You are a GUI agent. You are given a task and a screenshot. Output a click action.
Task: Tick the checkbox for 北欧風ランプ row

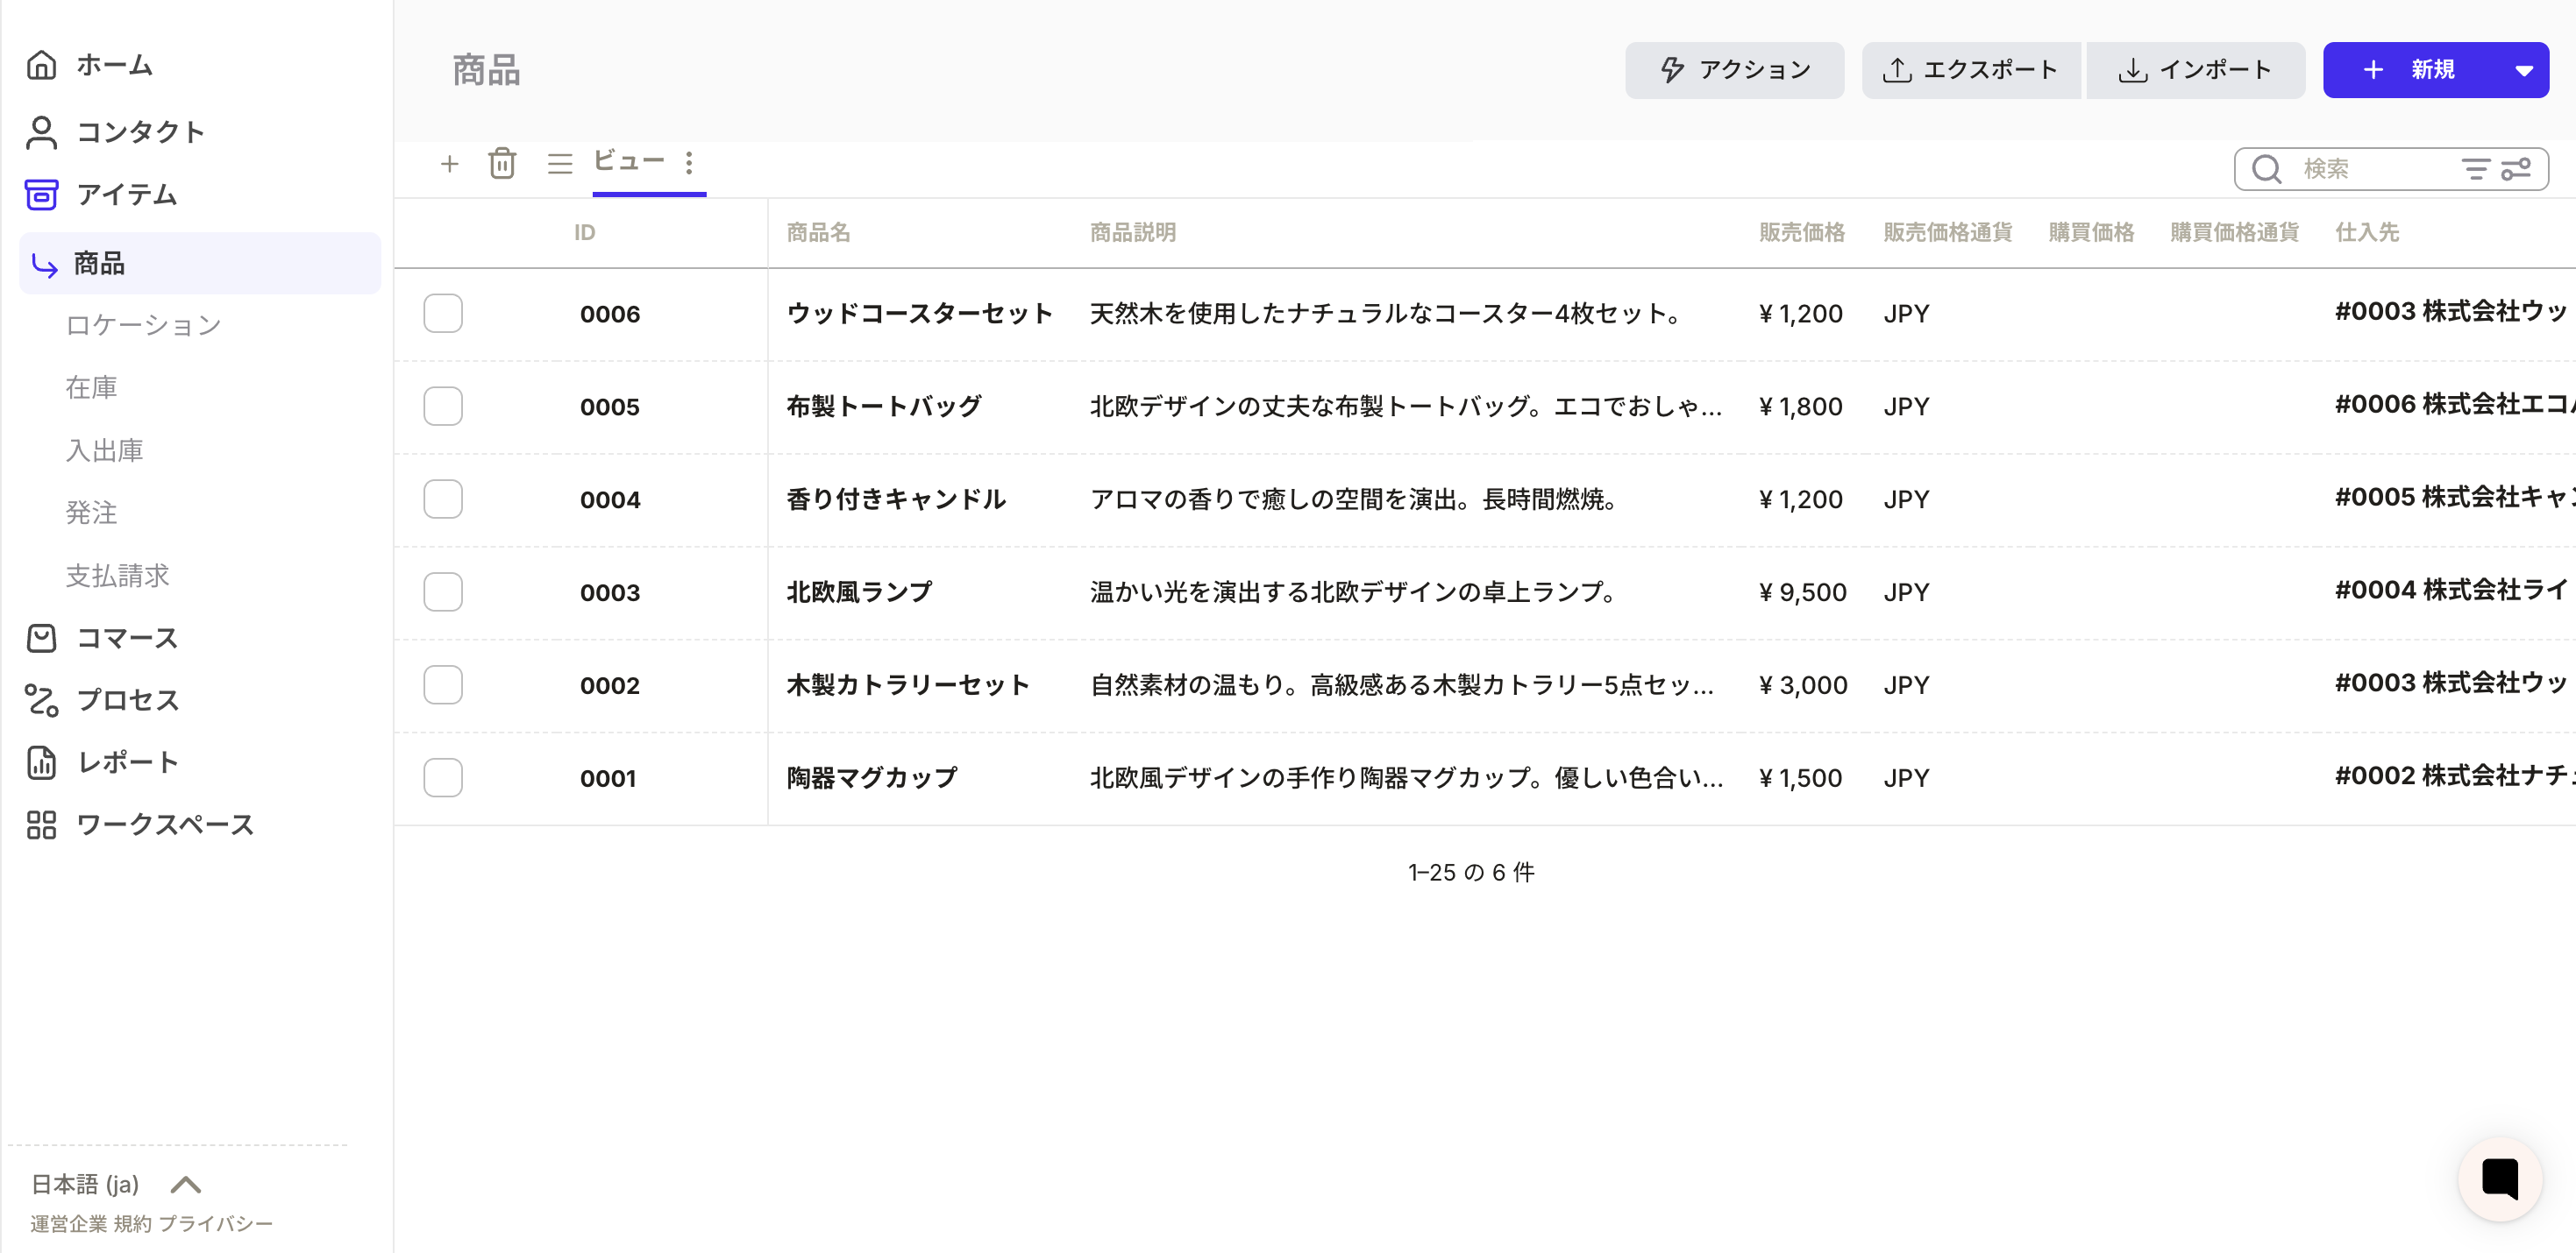pos(442,592)
